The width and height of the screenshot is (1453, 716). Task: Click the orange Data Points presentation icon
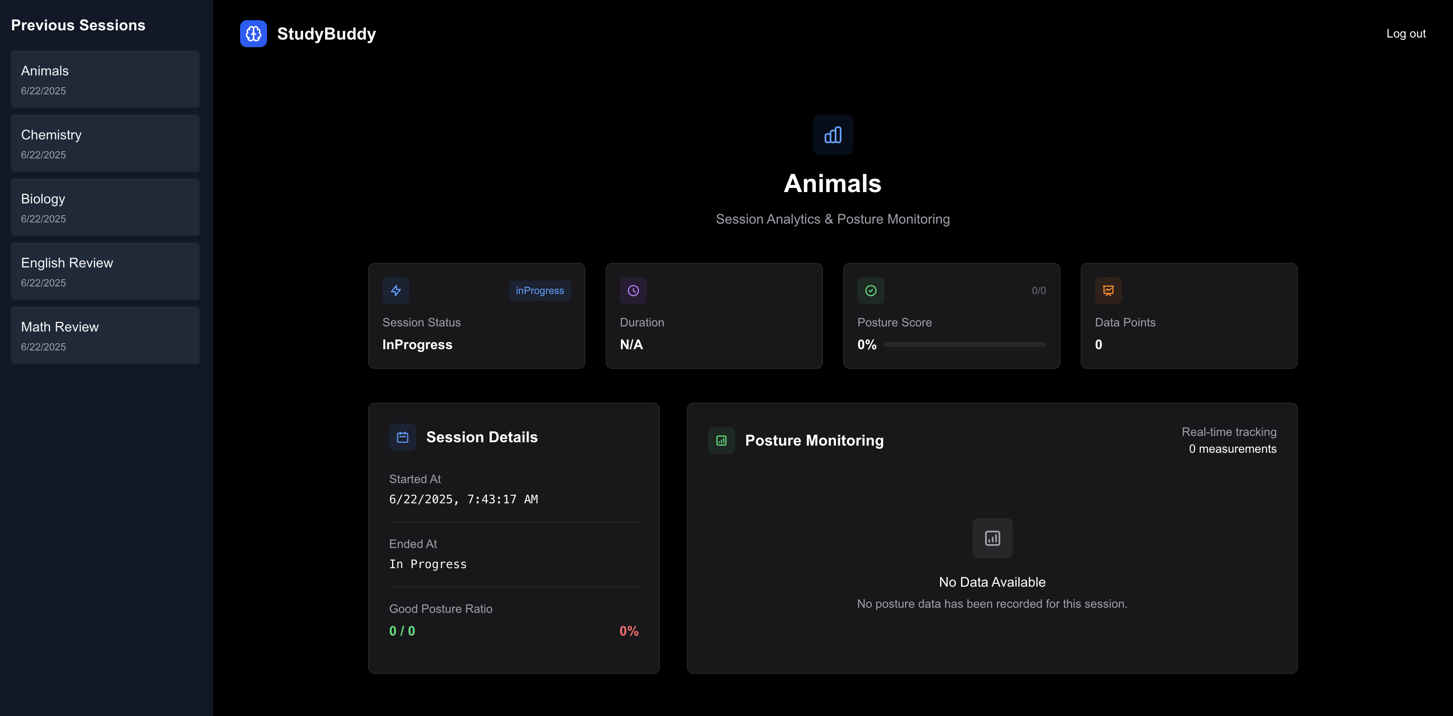[1108, 291]
